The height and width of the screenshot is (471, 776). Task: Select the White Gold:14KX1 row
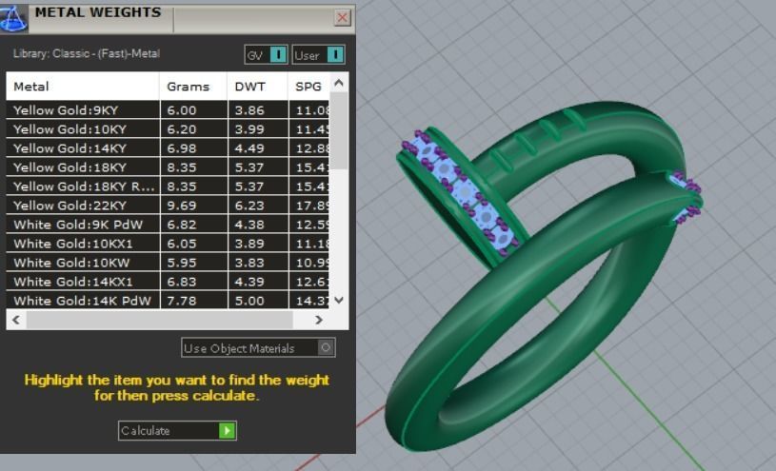click(x=168, y=282)
